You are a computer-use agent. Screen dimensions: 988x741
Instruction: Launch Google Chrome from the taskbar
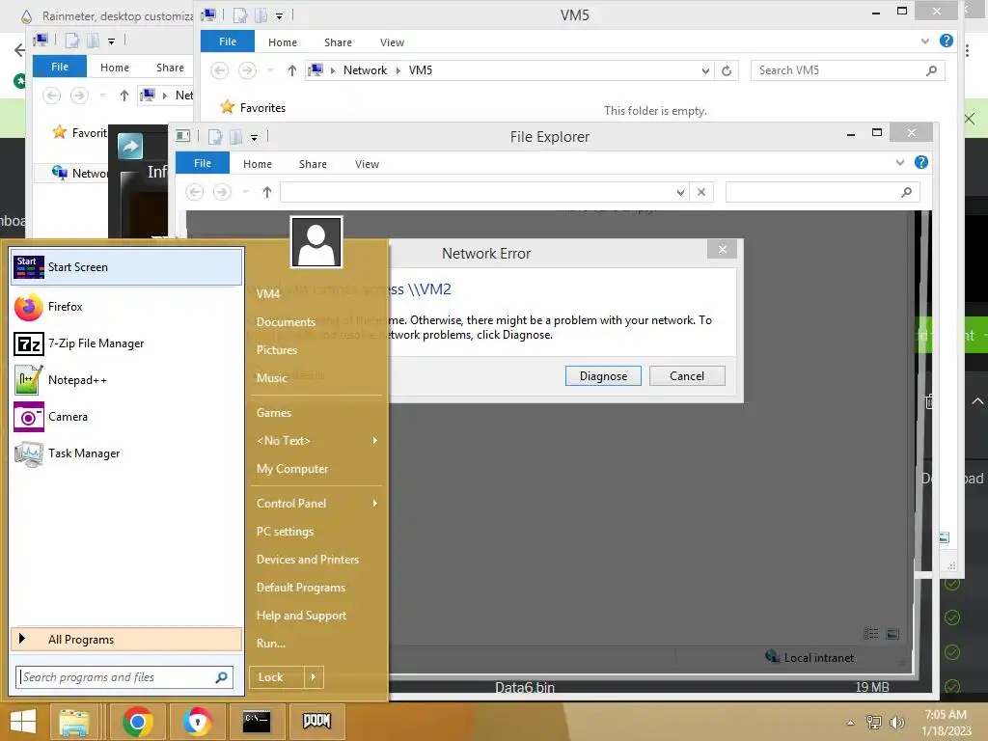(x=137, y=722)
